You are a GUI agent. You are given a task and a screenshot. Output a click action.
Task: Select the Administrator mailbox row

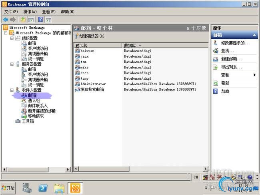pyautogui.click(x=141, y=84)
